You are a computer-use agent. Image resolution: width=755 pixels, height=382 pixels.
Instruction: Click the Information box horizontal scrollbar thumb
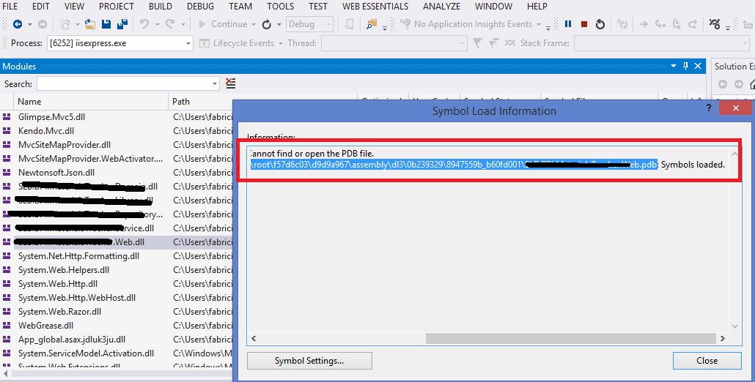570,338
